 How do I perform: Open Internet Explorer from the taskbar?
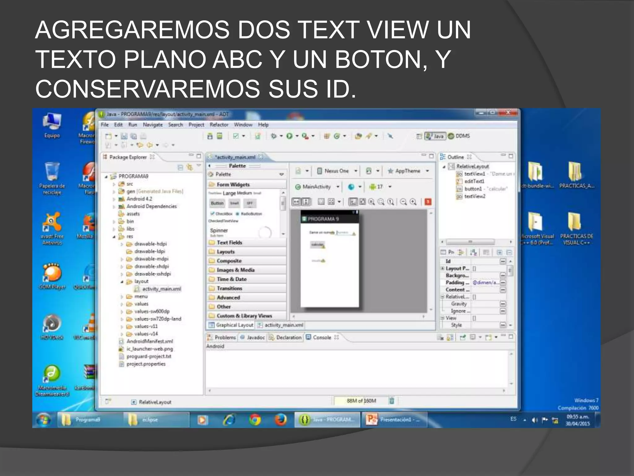click(x=229, y=420)
